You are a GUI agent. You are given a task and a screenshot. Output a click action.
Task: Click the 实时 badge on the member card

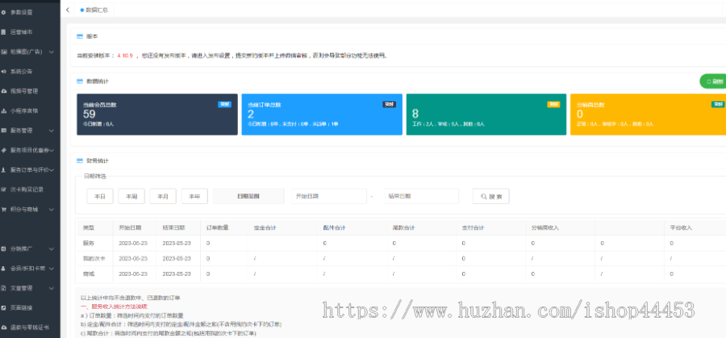(224, 105)
